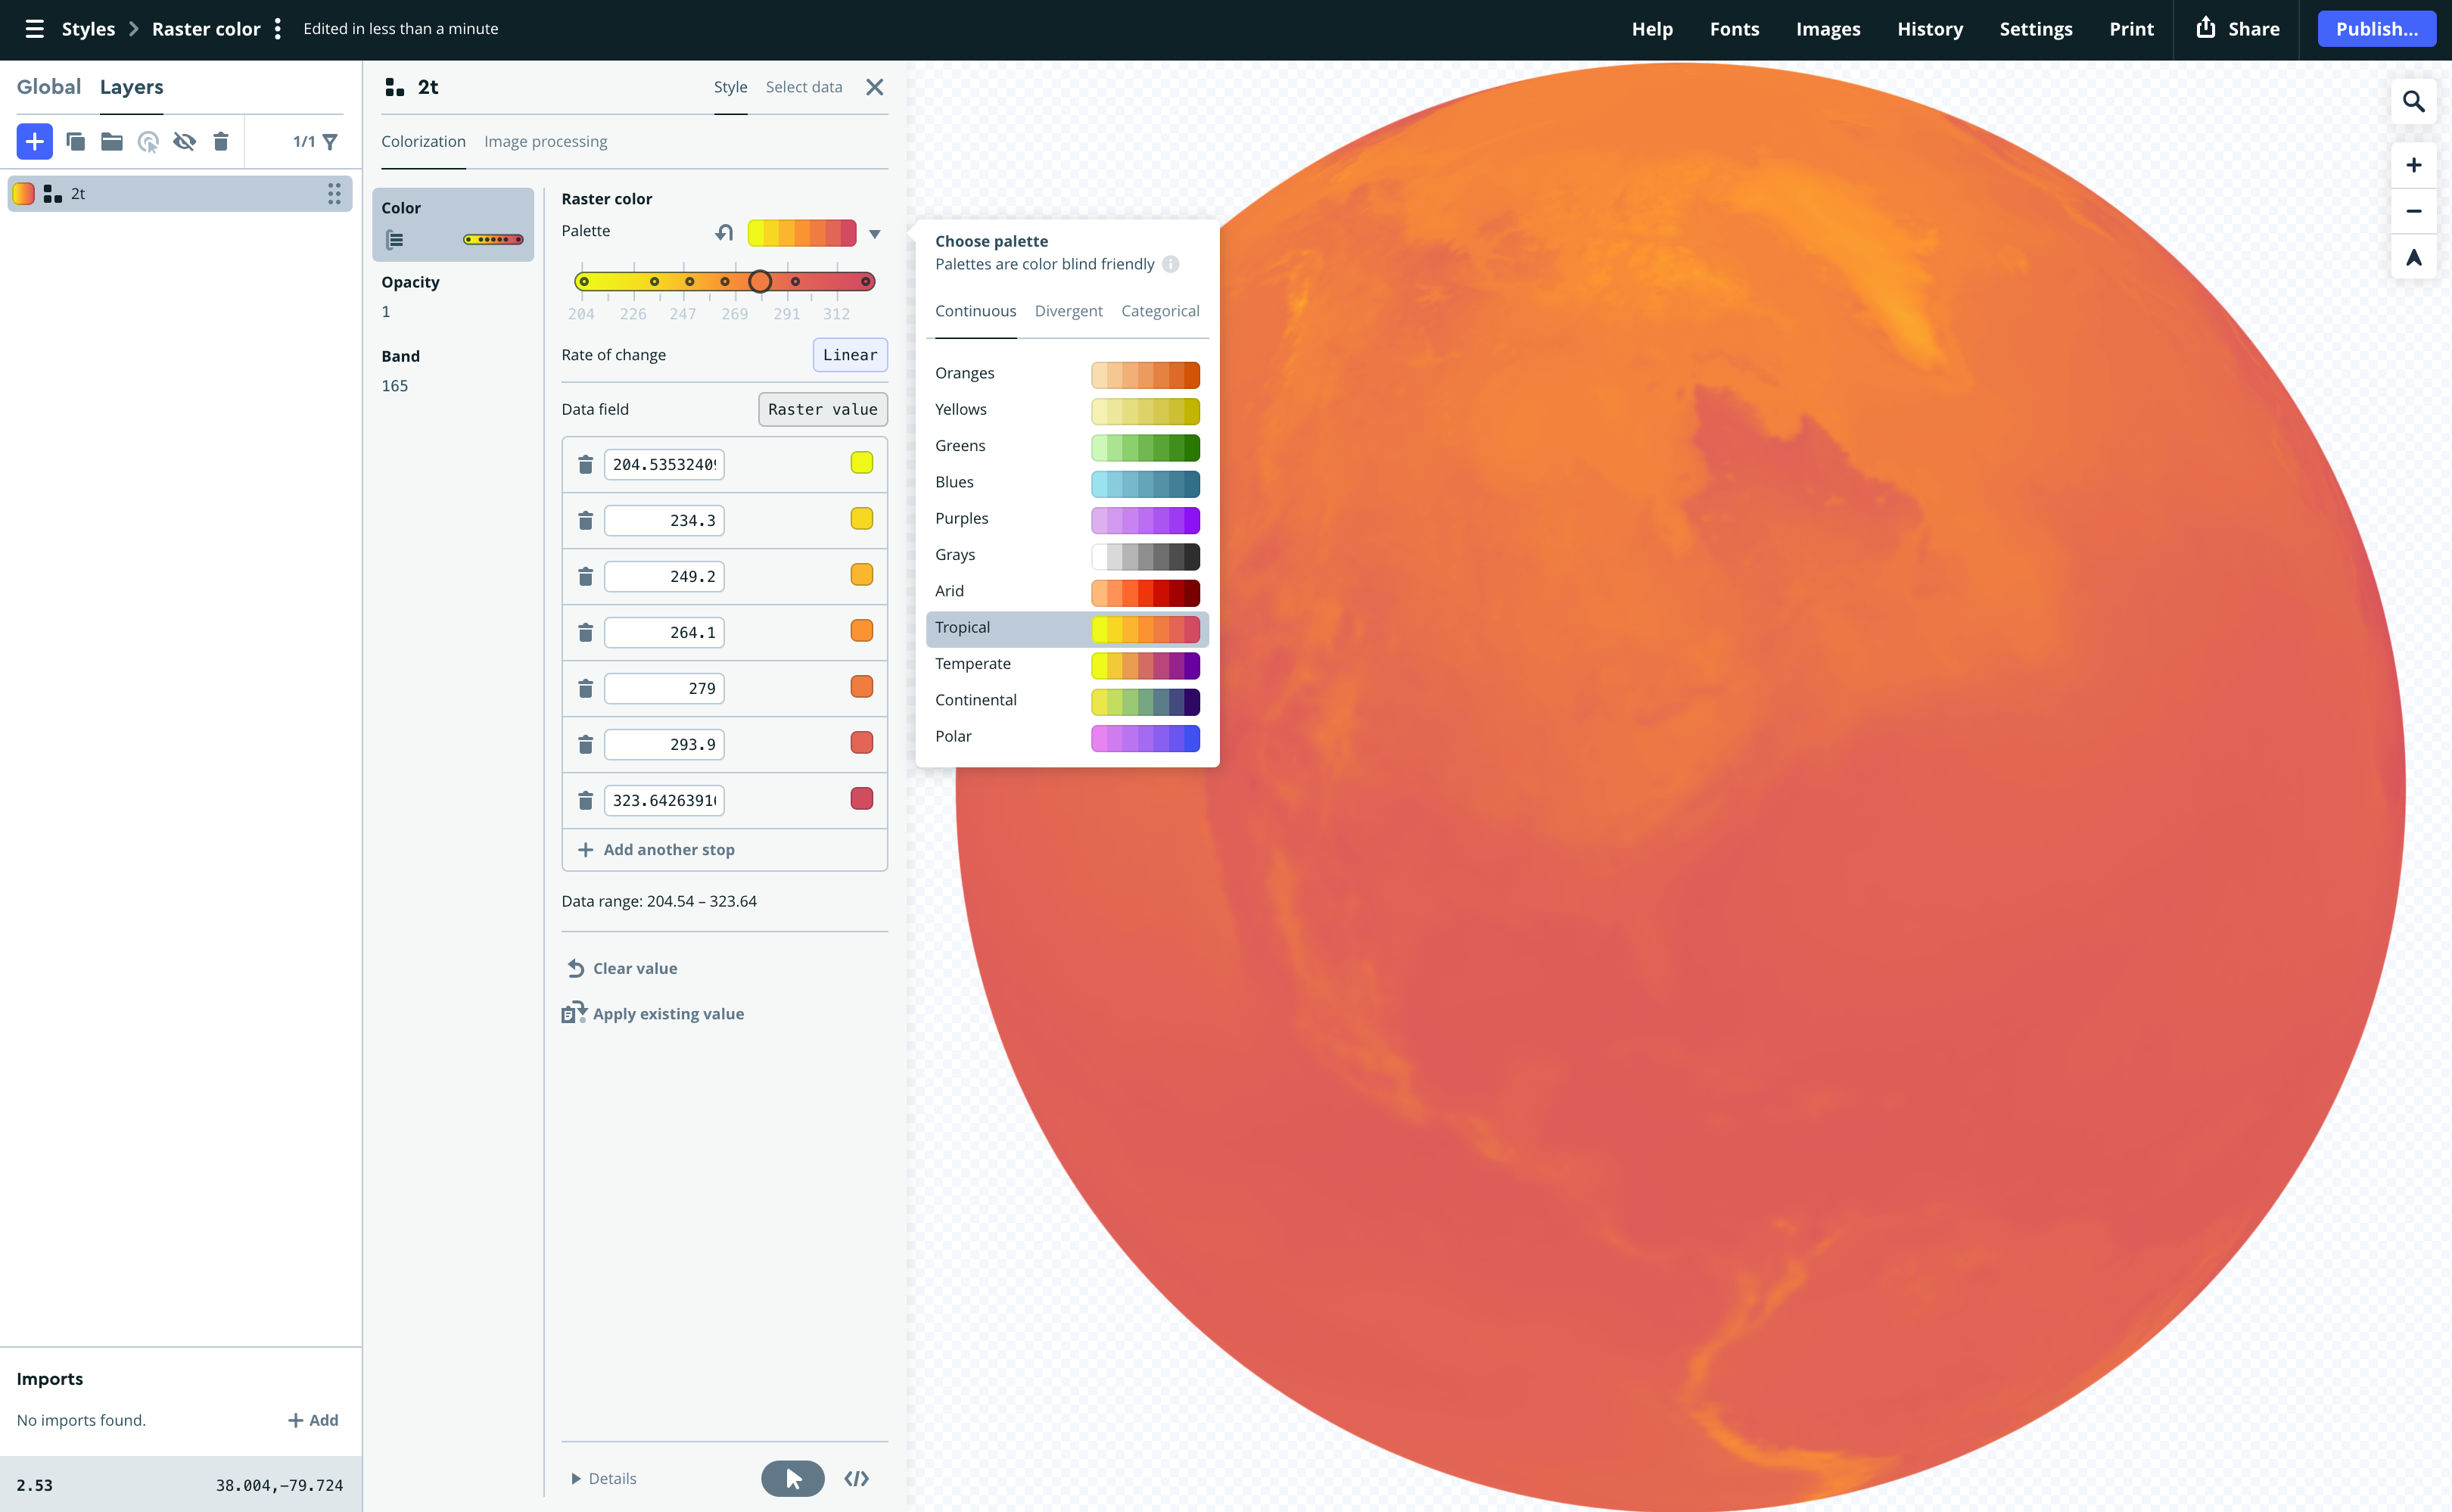The width and height of the screenshot is (2452, 1512).
Task: Reset map bearing with compass icon
Action: pyautogui.click(x=2413, y=258)
